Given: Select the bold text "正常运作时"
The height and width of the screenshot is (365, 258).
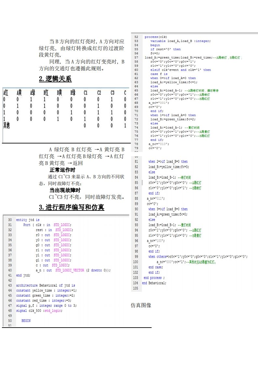Looking at the screenshot, I should 62,170.
